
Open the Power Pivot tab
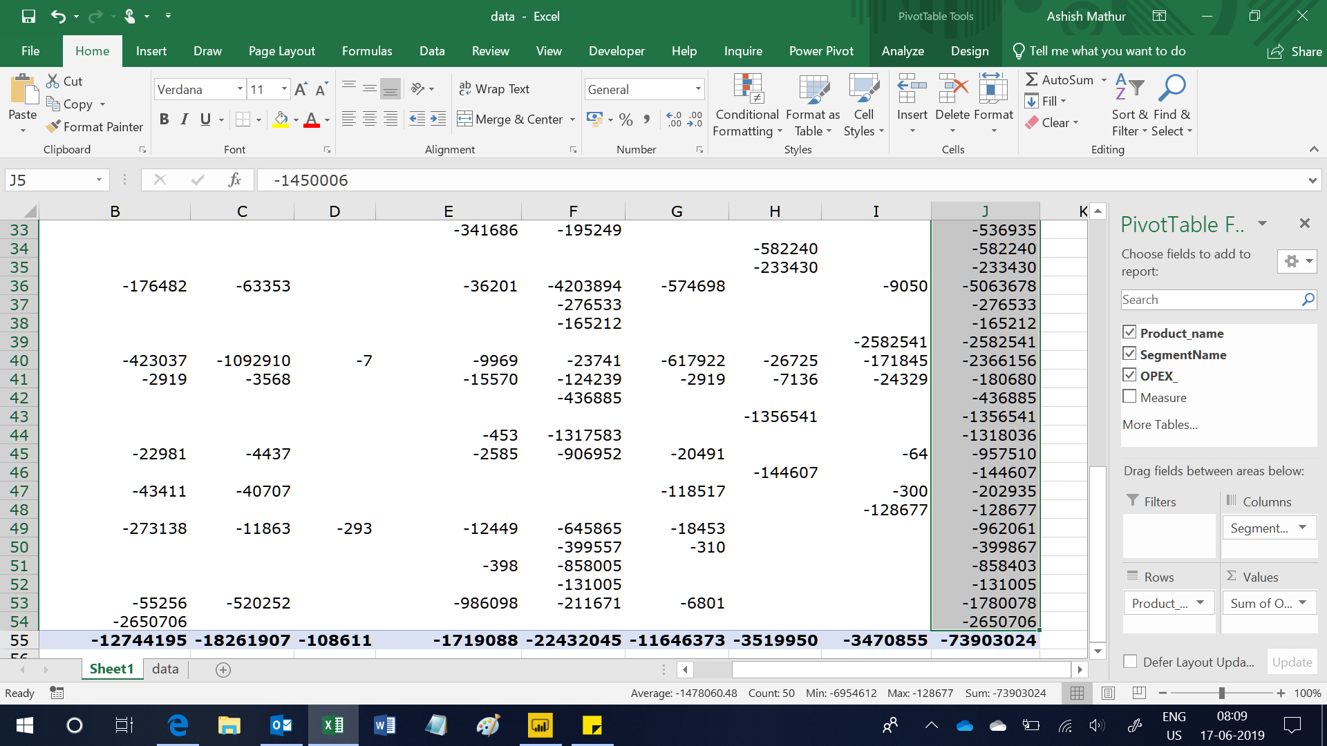point(821,51)
